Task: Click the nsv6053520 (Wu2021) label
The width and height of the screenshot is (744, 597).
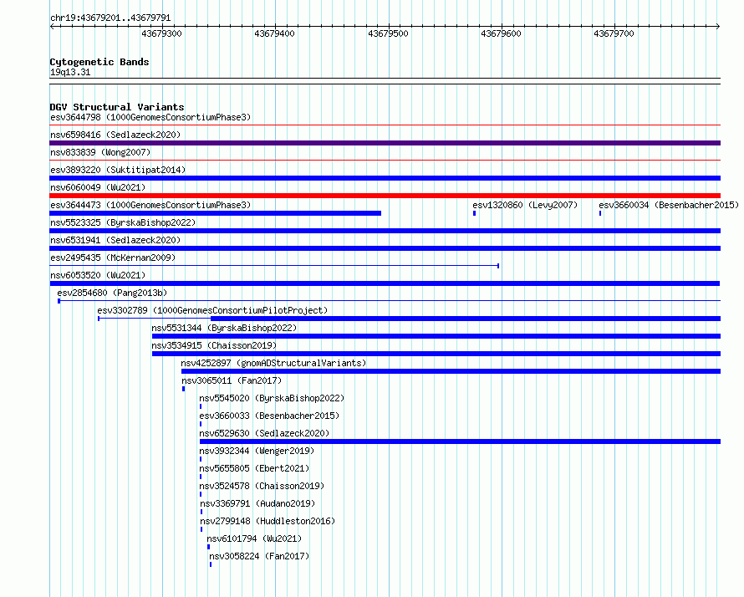Action: [x=98, y=275]
